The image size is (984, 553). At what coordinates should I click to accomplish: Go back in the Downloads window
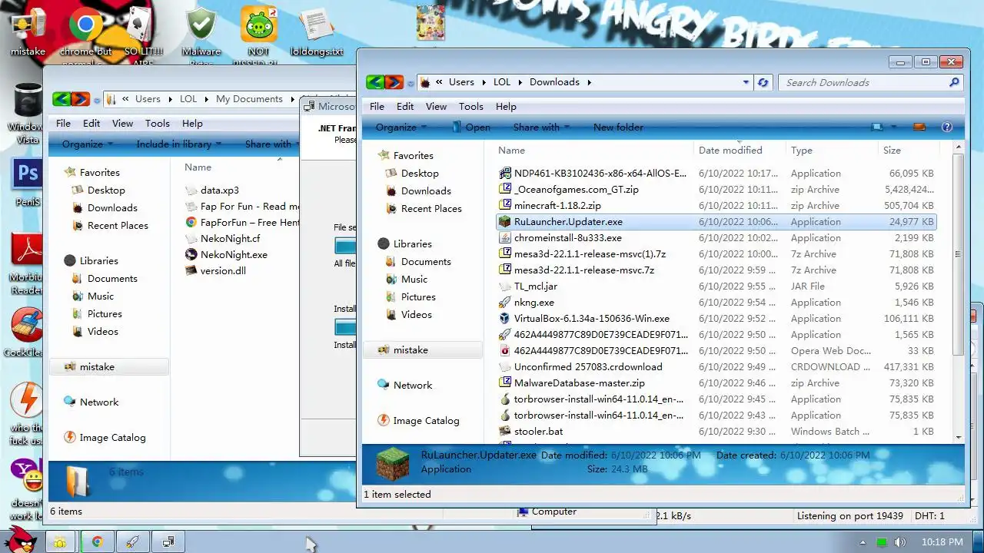coord(375,82)
